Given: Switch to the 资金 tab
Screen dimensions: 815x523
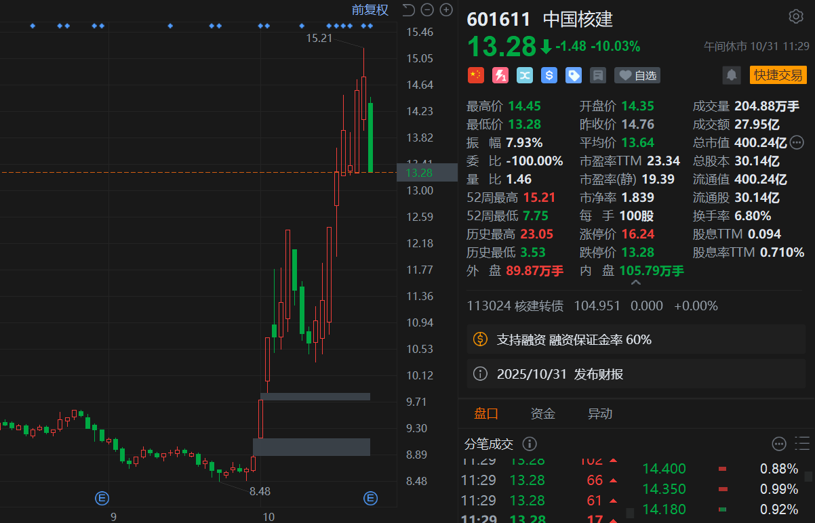Looking at the screenshot, I should 542,413.
